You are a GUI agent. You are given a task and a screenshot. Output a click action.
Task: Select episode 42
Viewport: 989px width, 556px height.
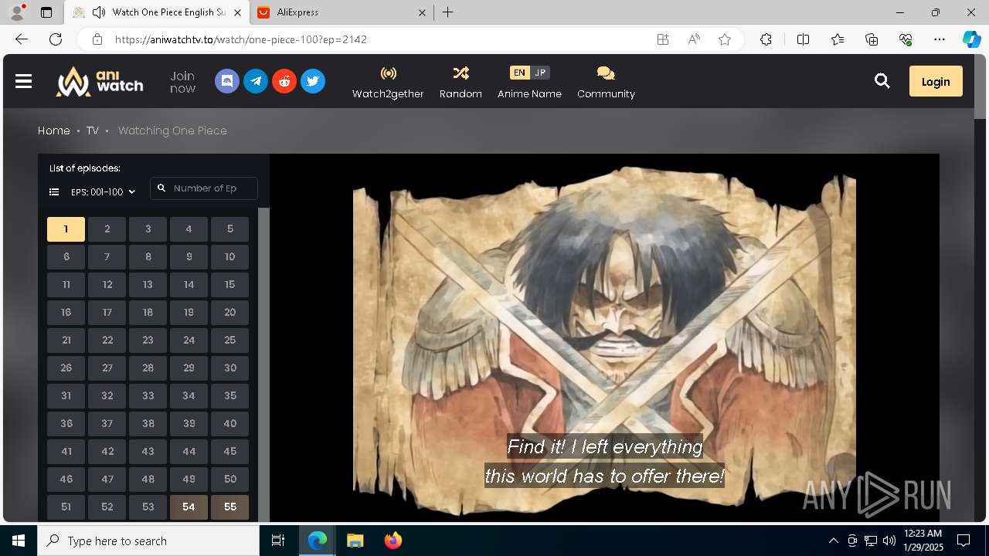(x=107, y=452)
